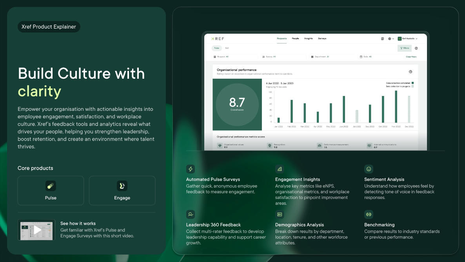Click the Automated Pulse Surveys heading
The image size is (465, 262).
pos(213,179)
